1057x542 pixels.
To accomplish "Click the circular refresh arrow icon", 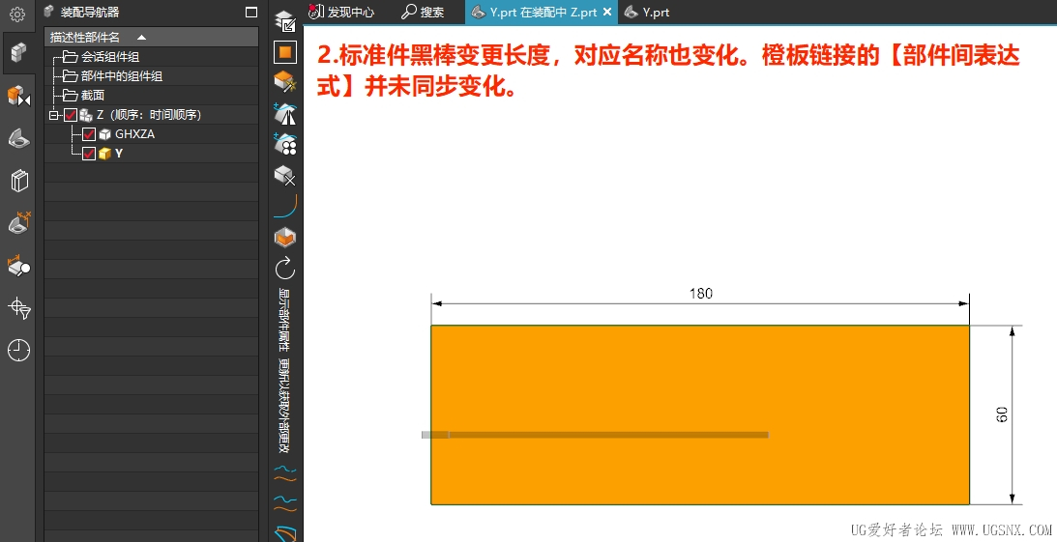I will [285, 268].
